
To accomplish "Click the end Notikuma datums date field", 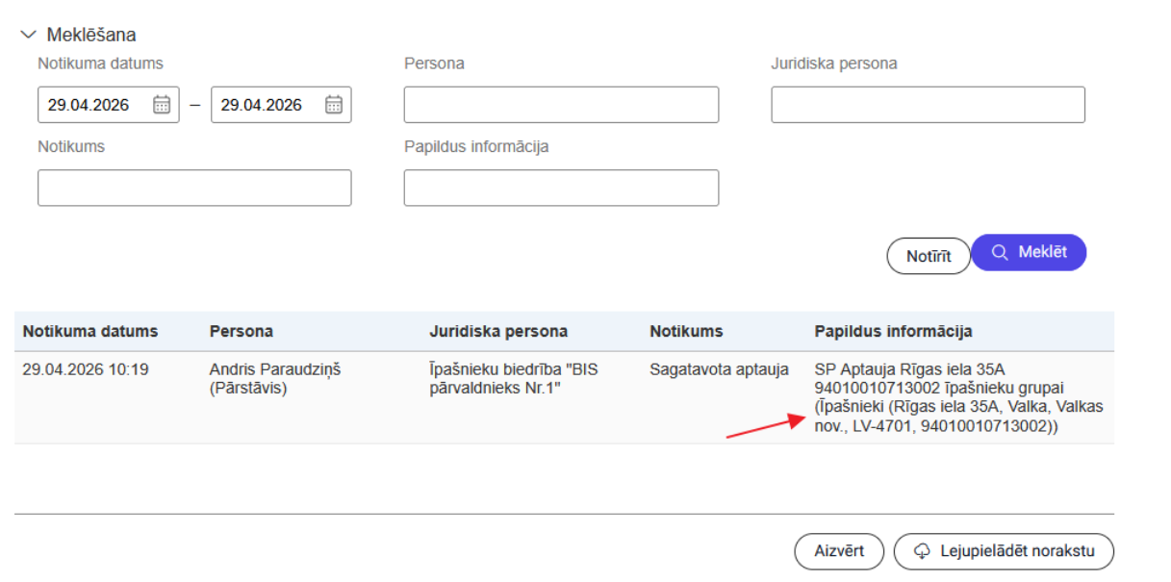I will point(281,105).
